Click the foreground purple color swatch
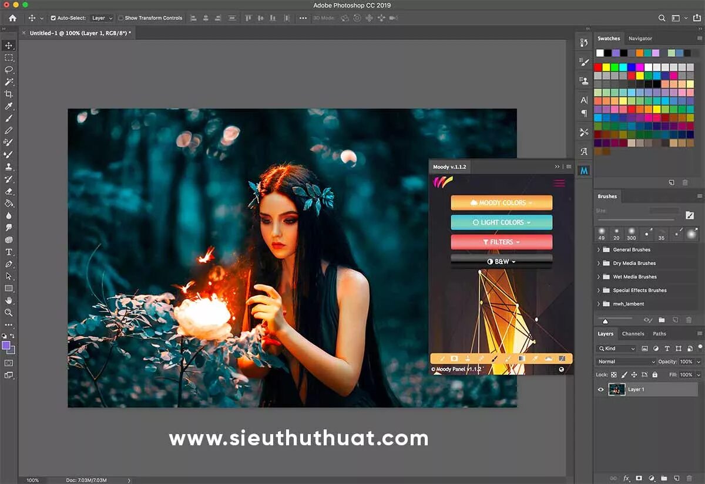The height and width of the screenshot is (484, 705). click(x=6, y=346)
